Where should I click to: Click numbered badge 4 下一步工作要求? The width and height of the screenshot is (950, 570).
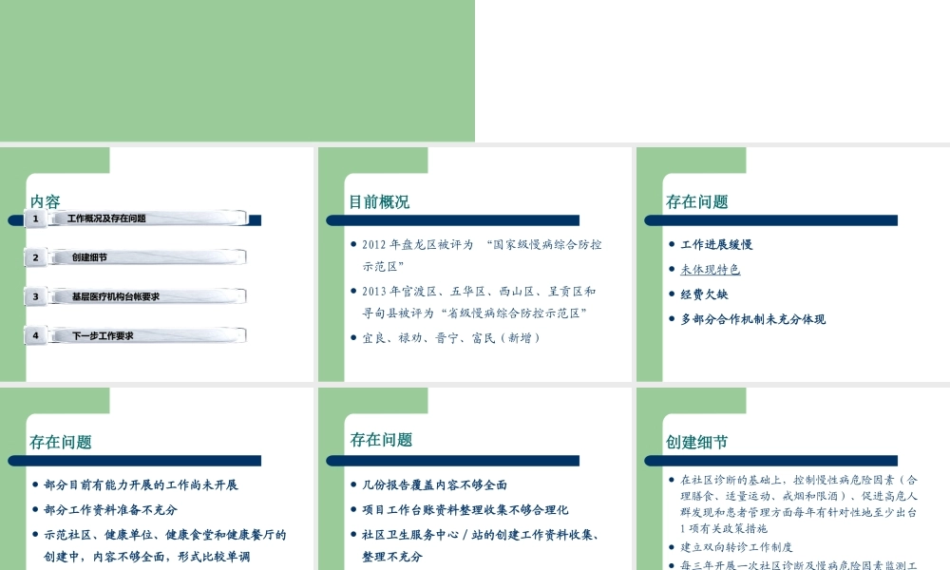click(37, 334)
